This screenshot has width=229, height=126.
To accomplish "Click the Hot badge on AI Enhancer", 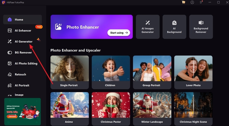I will click(x=39, y=27).
